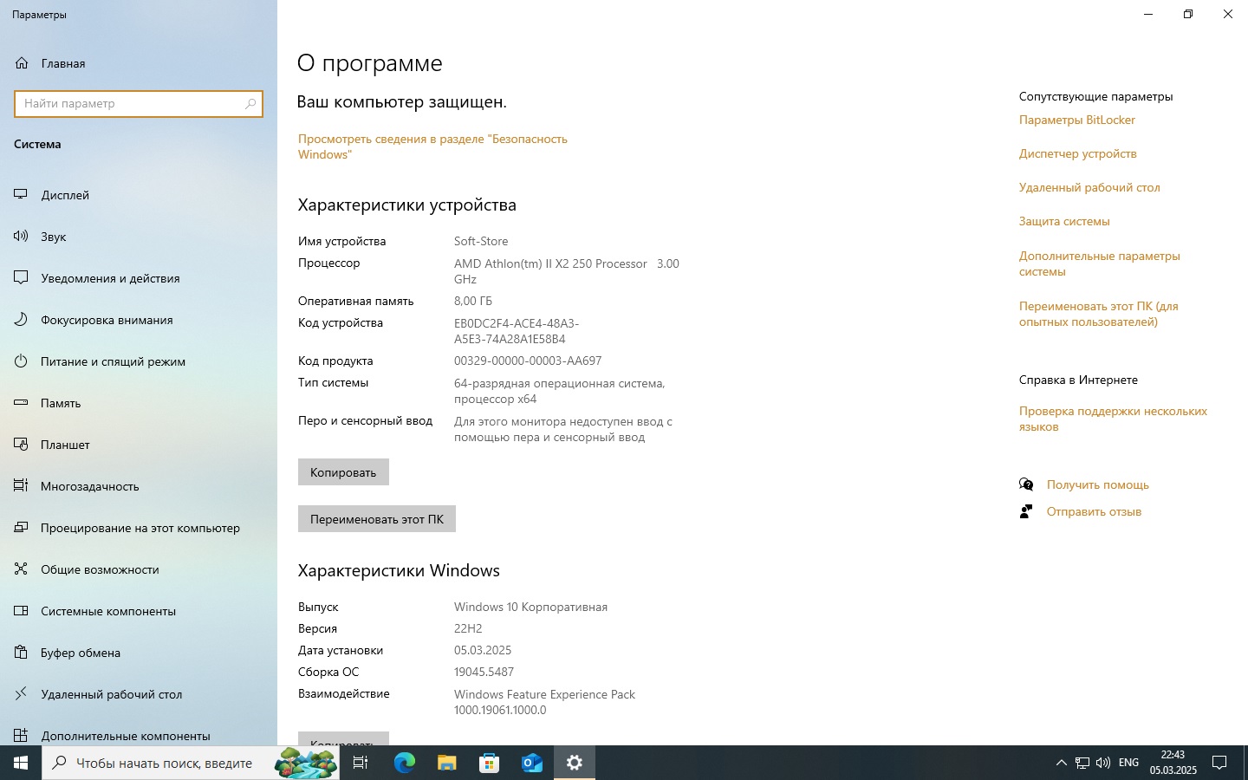The height and width of the screenshot is (780, 1248).
Task: Launch Microsoft Edge from the taskbar
Action: click(404, 763)
